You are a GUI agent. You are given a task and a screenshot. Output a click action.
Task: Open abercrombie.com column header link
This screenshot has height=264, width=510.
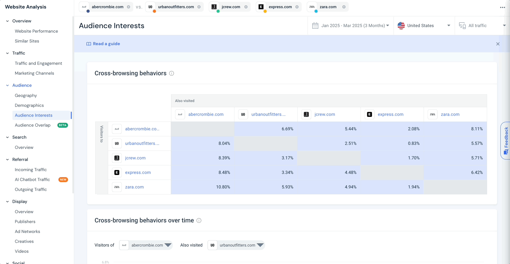pos(206,114)
